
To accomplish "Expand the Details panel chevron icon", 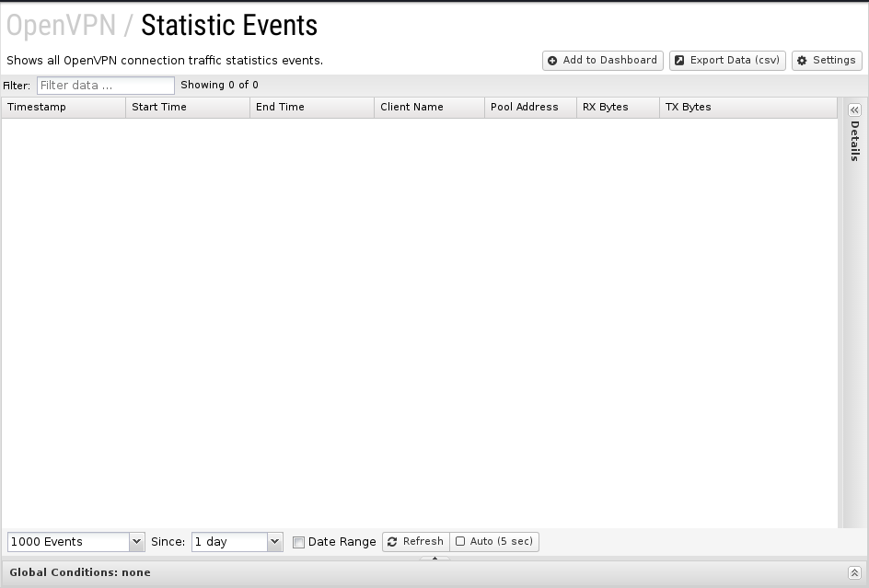I will click(854, 110).
